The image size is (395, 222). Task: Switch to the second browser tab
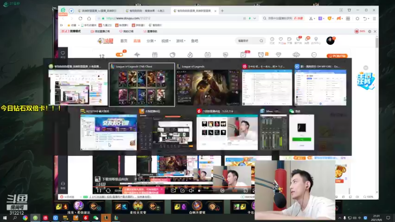click(x=146, y=11)
